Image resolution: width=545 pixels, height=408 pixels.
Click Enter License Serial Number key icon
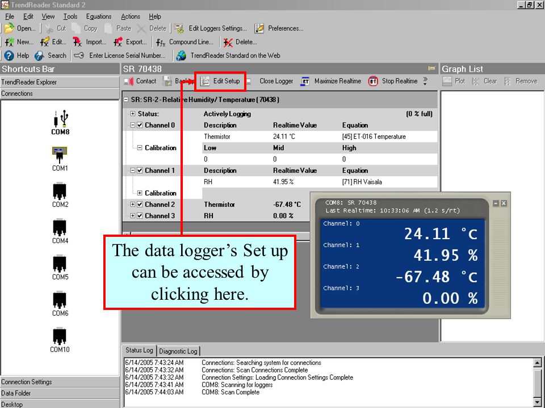79,56
